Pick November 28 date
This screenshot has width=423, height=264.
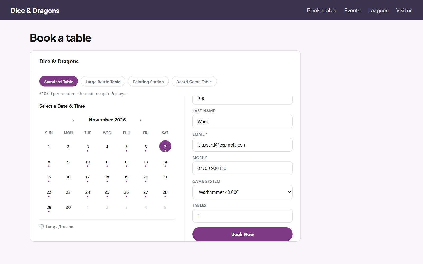tap(165, 192)
